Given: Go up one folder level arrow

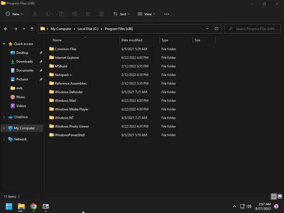Looking at the screenshot, I should point(32,29).
